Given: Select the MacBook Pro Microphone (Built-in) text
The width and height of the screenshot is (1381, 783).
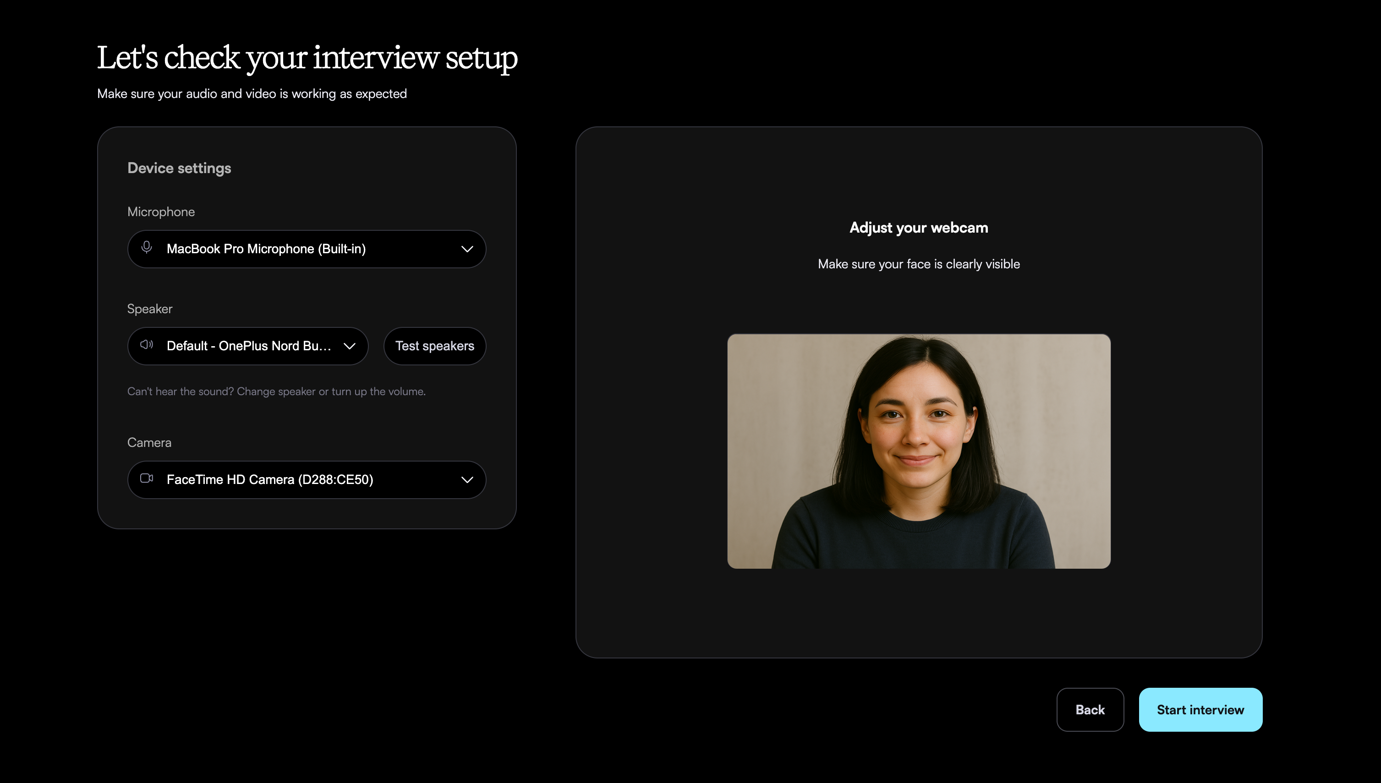Looking at the screenshot, I should [x=266, y=249].
